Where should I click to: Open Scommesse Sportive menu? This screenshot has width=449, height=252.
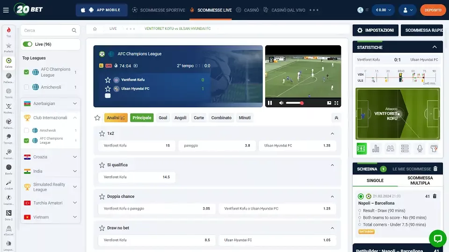tap(159, 10)
